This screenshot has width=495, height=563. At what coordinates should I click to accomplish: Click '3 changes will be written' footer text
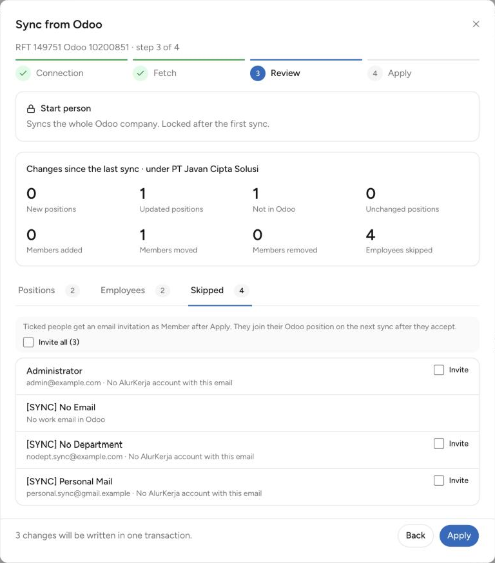pos(104,535)
